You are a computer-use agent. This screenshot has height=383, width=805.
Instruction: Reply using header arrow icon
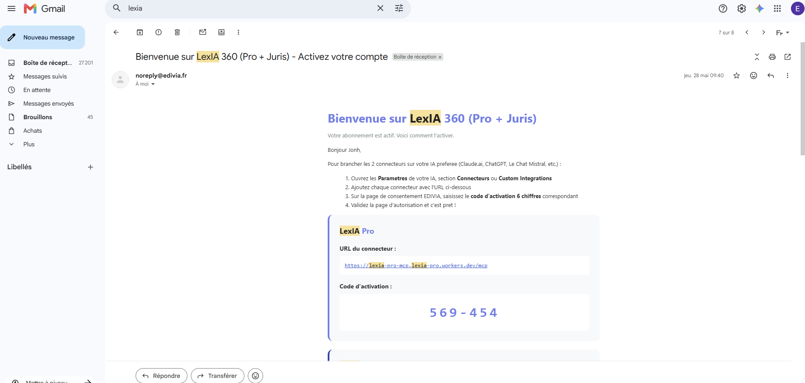coord(771,75)
